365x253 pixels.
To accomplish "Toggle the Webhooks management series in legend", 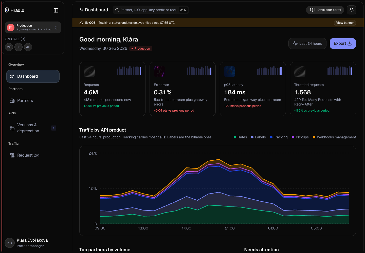I will (x=334, y=137).
